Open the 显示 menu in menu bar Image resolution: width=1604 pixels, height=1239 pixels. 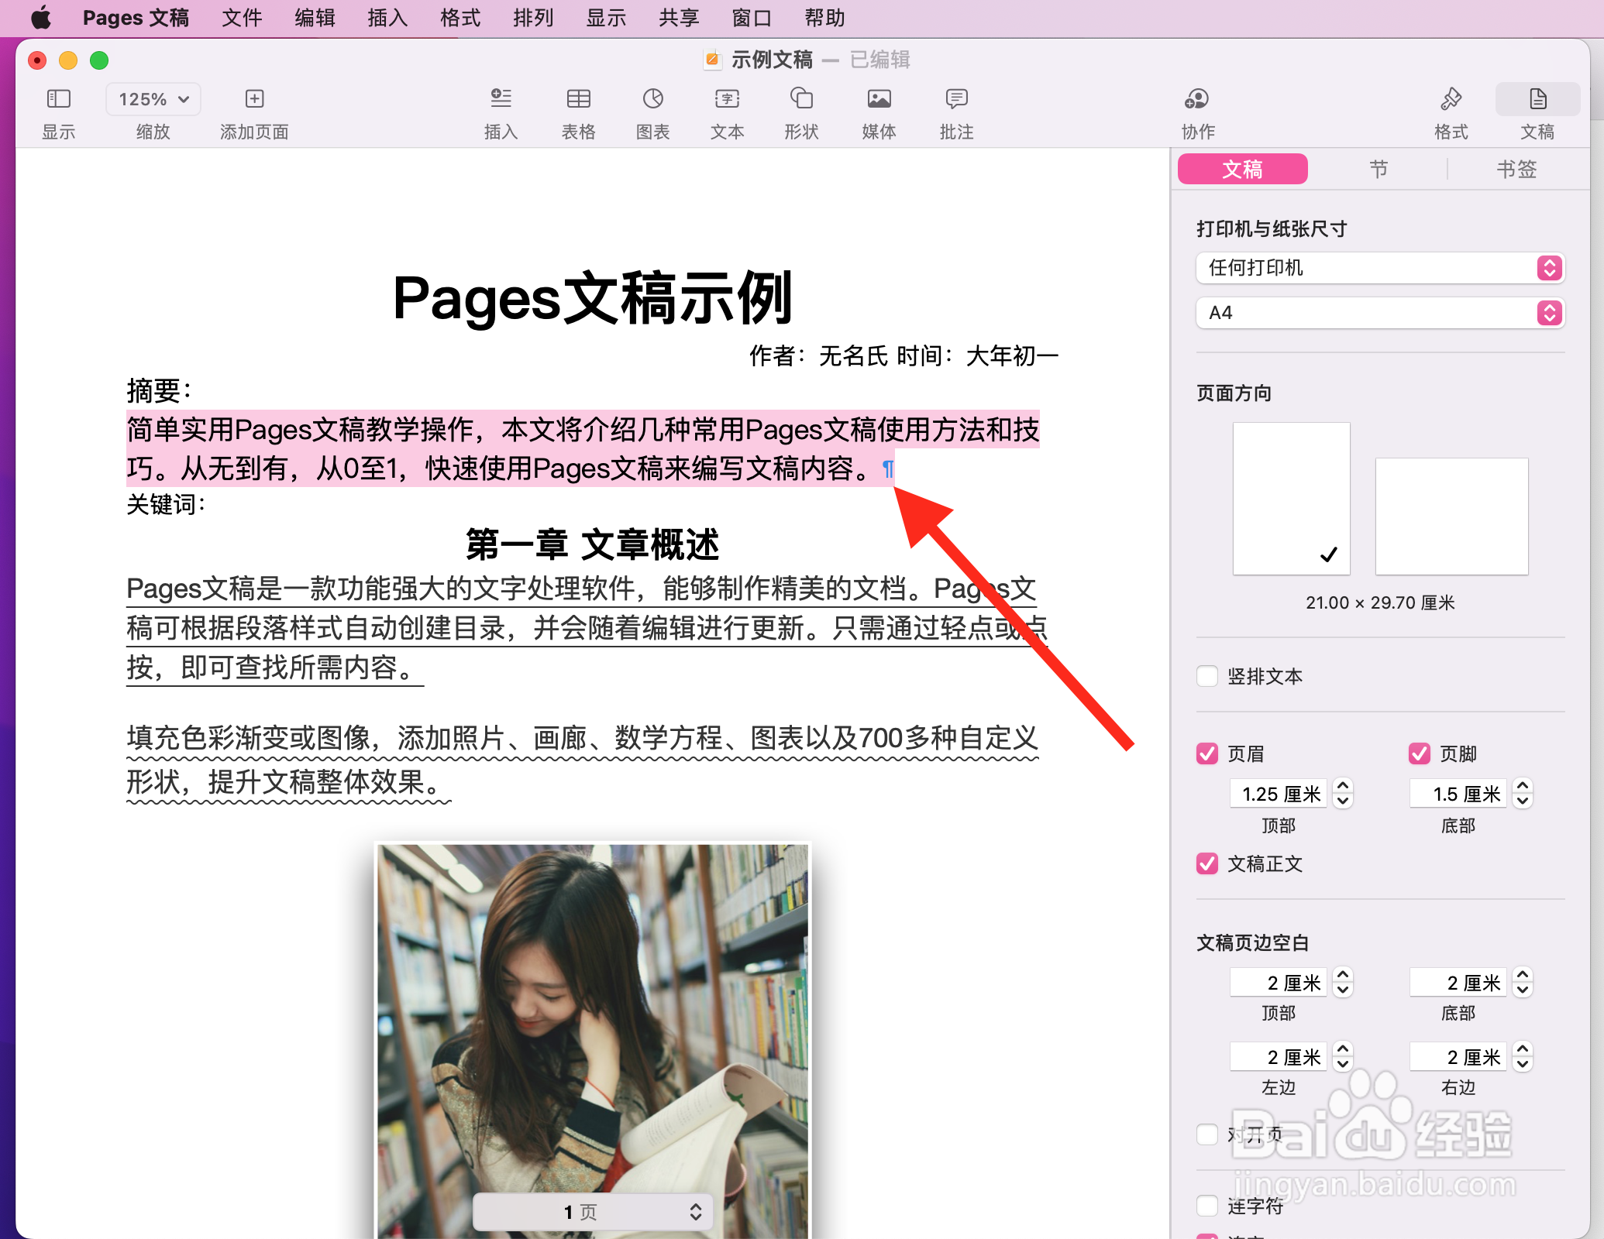point(606,18)
